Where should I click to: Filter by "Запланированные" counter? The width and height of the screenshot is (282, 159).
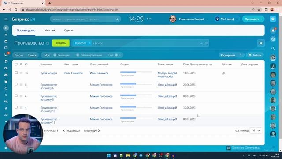coord(89,55)
